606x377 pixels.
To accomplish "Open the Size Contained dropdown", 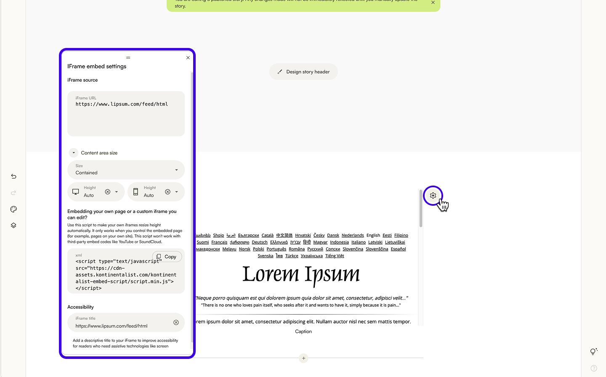I will pyautogui.click(x=126, y=170).
